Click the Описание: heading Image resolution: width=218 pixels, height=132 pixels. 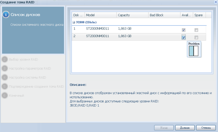tap(78, 85)
